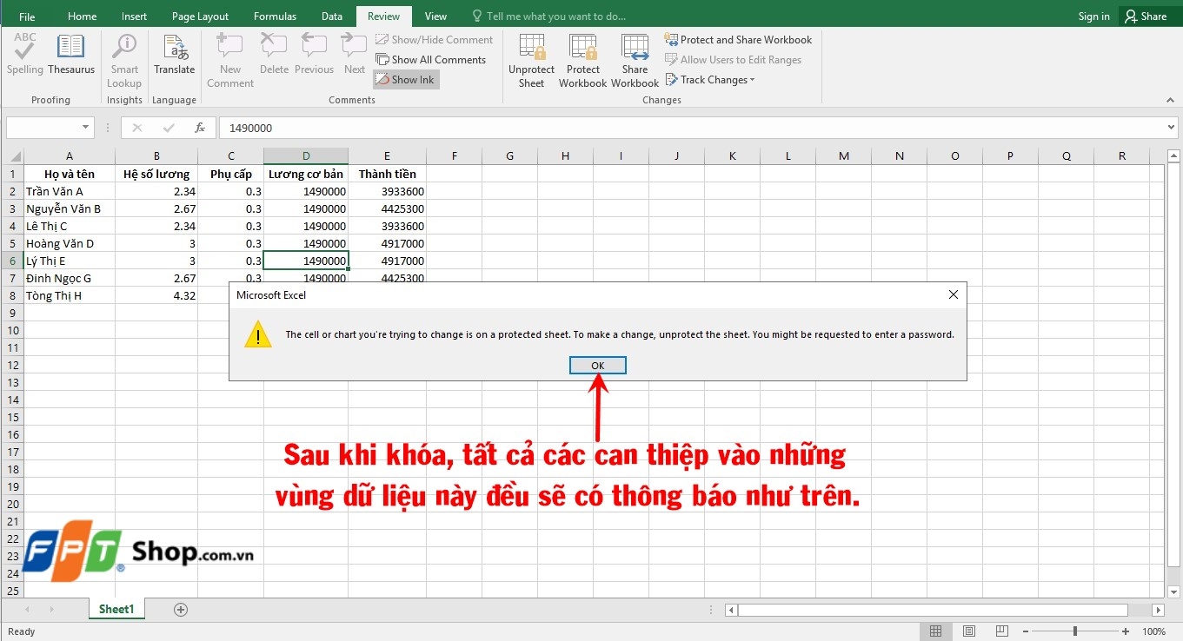Viewport: 1183px width, 641px height.
Task: Open the Data ribbon tab
Action: point(332,15)
